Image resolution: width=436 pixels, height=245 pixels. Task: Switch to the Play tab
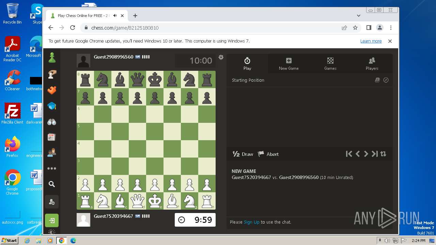[247, 64]
